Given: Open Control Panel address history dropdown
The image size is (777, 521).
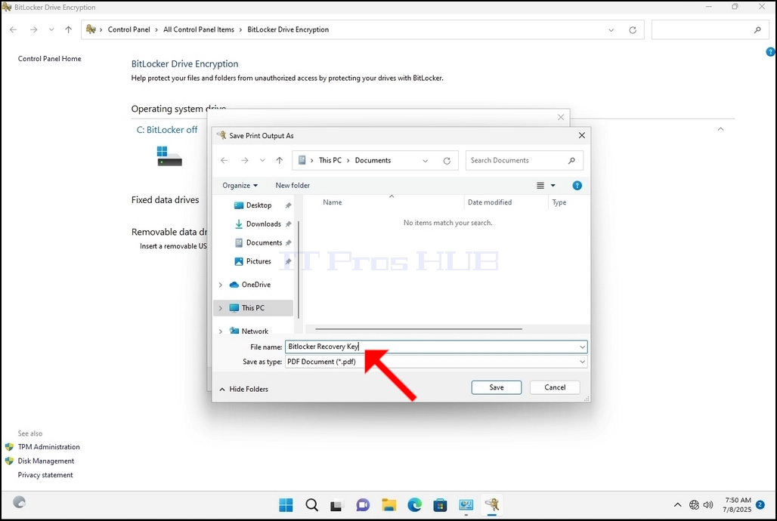Looking at the screenshot, I should point(611,30).
